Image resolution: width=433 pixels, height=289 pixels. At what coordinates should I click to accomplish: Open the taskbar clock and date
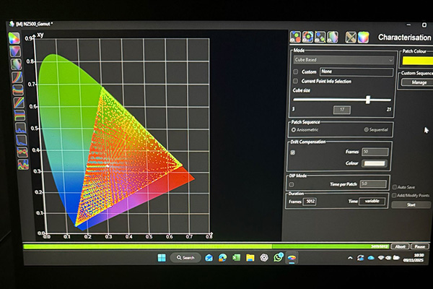click(x=414, y=258)
